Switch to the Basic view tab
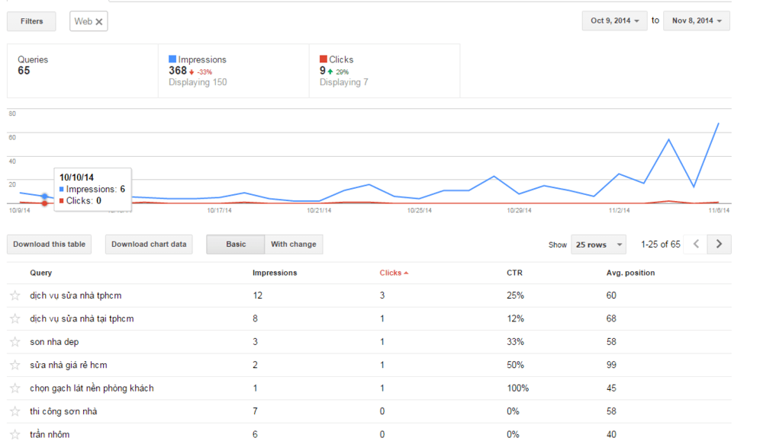 click(236, 244)
